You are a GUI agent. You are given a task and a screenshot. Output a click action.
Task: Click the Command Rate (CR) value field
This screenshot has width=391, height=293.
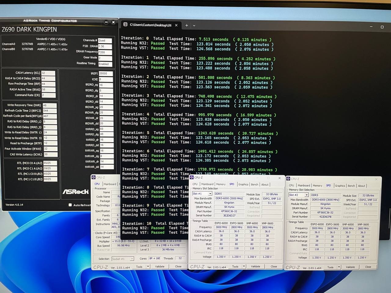pyautogui.click(x=49, y=95)
